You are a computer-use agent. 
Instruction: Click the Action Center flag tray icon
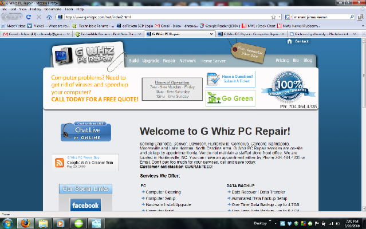click(317, 223)
